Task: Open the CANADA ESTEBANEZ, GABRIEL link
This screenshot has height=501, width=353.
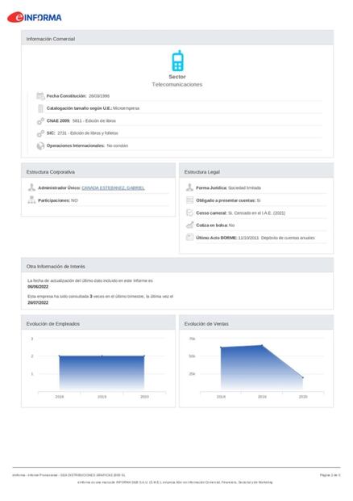Action: [113, 187]
